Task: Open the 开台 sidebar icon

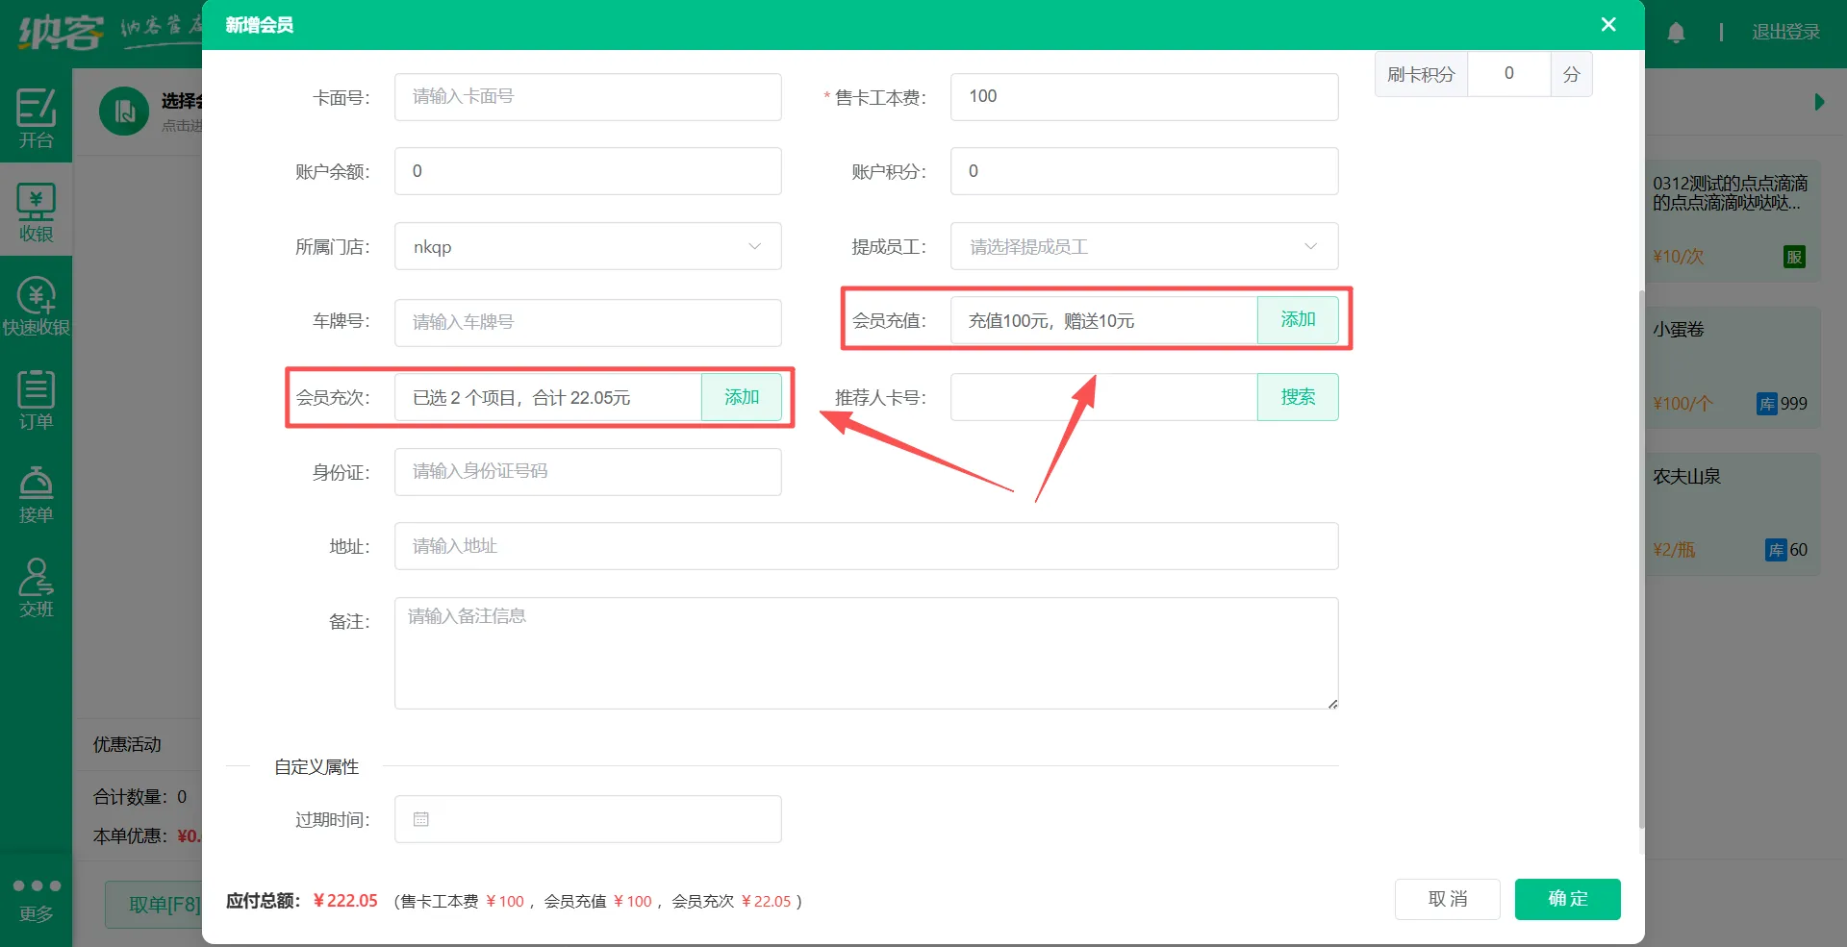Action: (x=36, y=116)
